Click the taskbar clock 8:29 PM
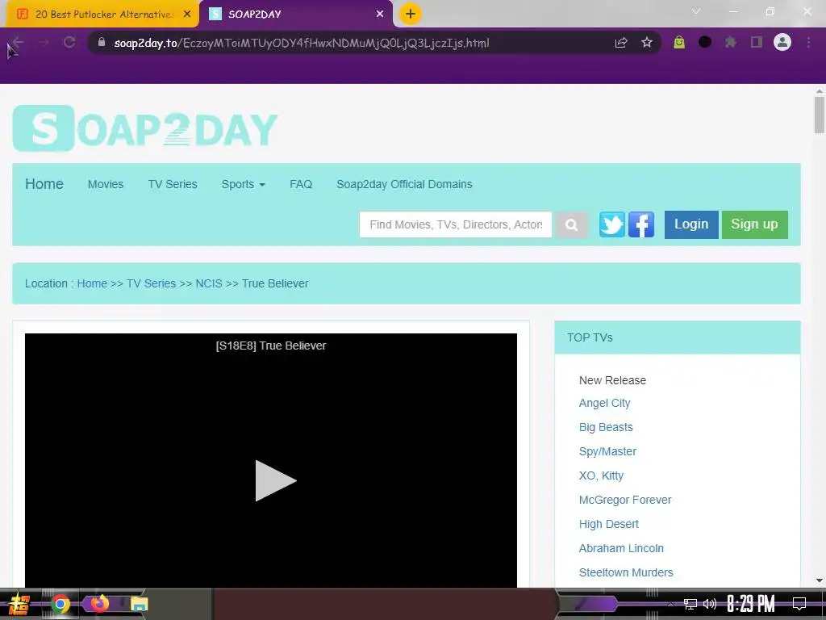 751,604
